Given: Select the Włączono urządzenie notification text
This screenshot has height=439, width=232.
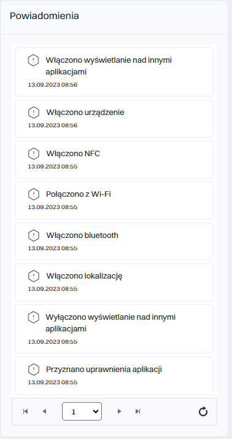Looking at the screenshot, I should (85, 113).
